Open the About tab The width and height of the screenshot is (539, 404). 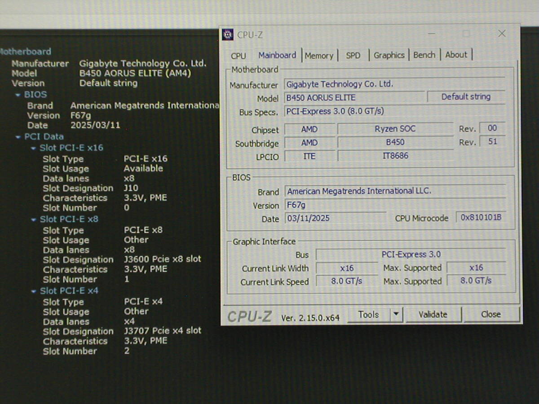point(456,55)
